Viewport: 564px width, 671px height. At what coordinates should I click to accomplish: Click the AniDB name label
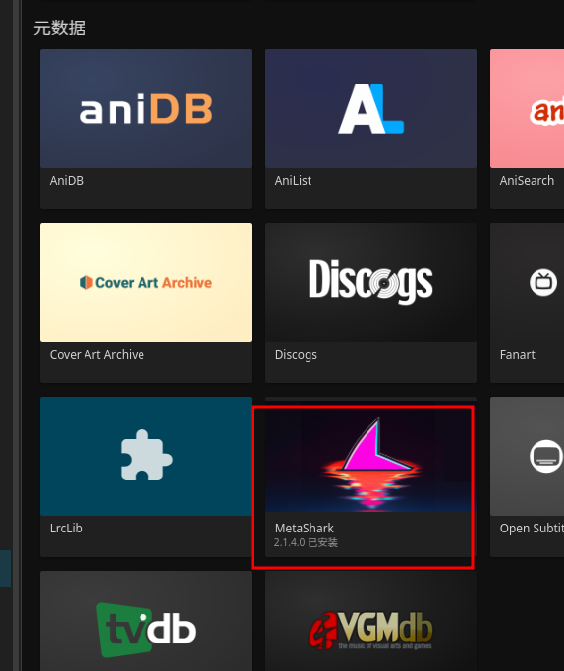pyautogui.click(x=67, y=181)
